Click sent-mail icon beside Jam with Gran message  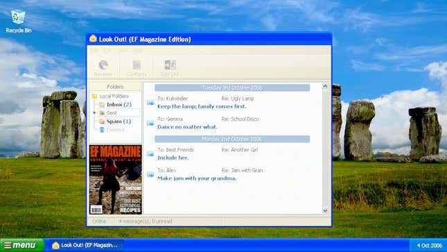point(150,174)
